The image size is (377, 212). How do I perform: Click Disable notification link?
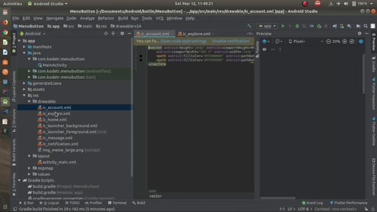pyautogui.click(x=230, y=41)
